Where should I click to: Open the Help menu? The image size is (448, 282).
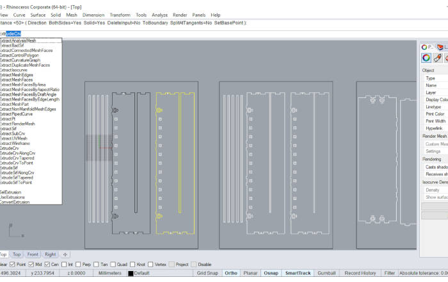[216, 15]
